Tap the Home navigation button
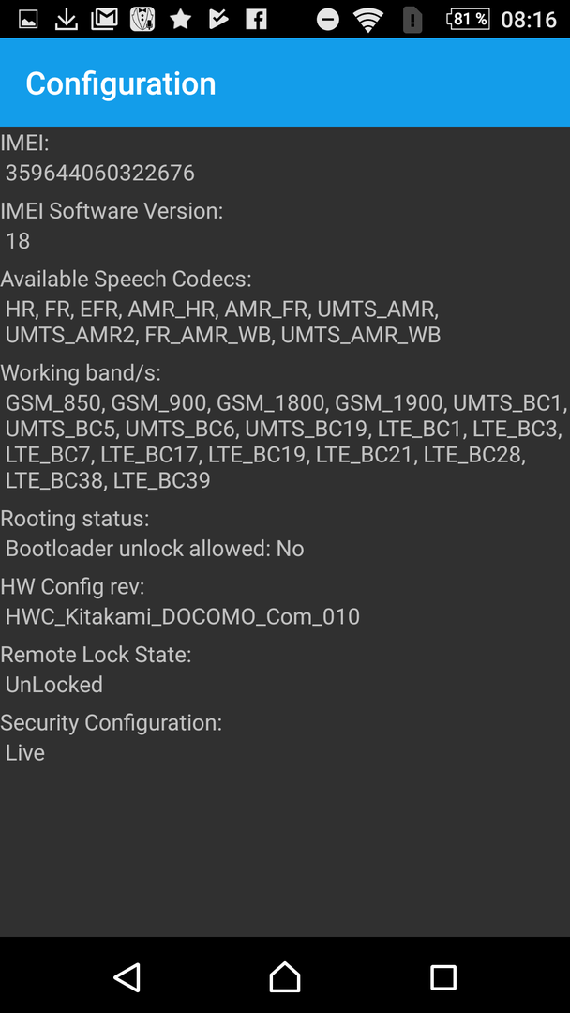 [x=285, y=976]
